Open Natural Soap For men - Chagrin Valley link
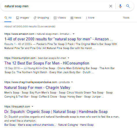Image resolution: width=137 pixels, height=133 pixels. tap(37, 87)
